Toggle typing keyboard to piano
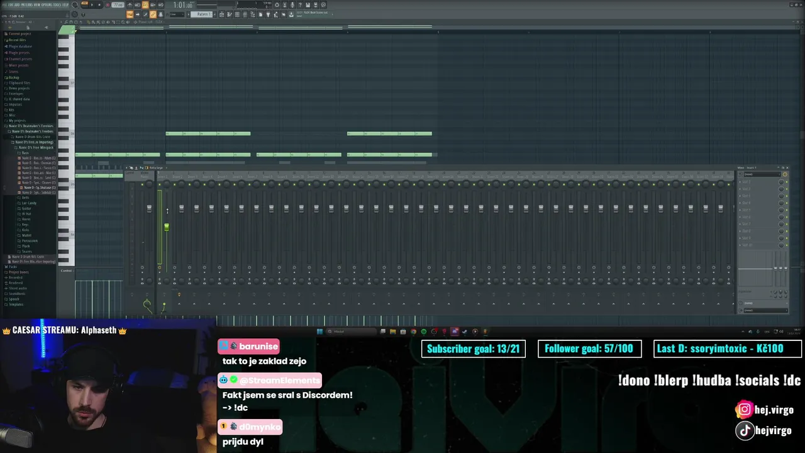Viewport: 805px width, 453px height. pyautogui.click(x=130, y=14)
